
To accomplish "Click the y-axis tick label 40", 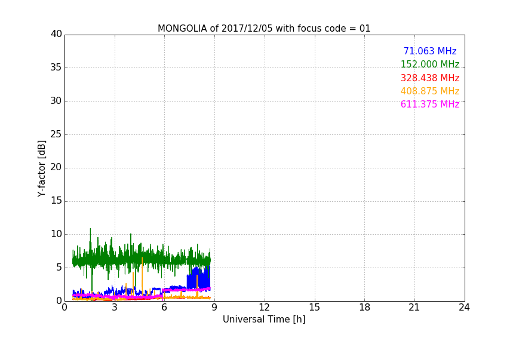I will point(56,34).
